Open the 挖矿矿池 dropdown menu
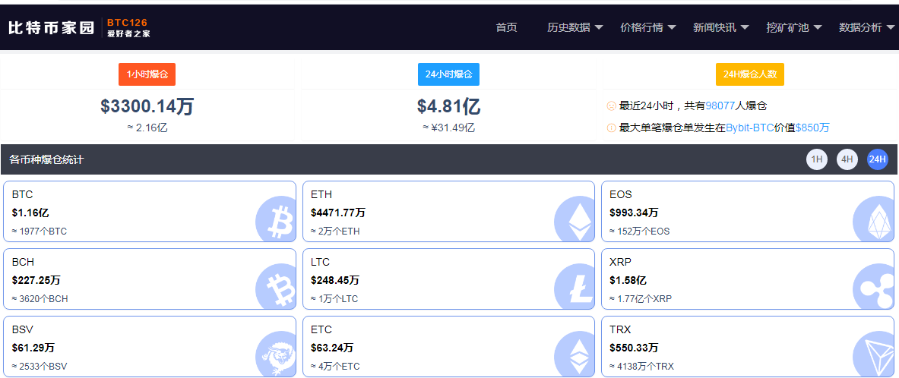The width and height of the screenshot is (899, 378). click(x=794, y=27)
